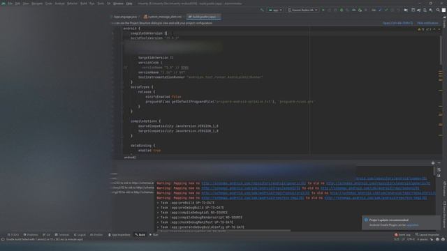Viewport: 447px width, 251px height.
Task: Click the minifyEnabled false line
Action: [x=163, y=97]
